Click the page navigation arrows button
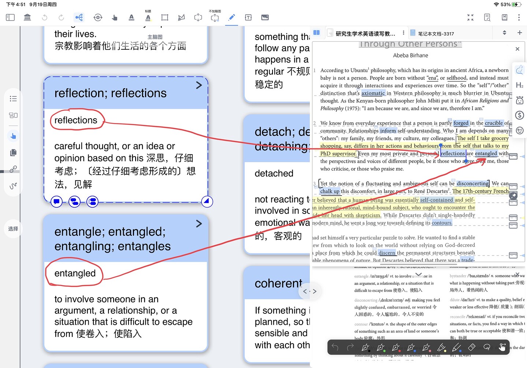 (310, 291)
